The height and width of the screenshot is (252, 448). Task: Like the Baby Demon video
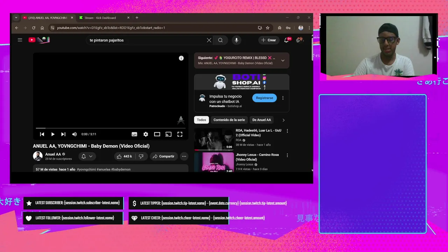[124, 156]
